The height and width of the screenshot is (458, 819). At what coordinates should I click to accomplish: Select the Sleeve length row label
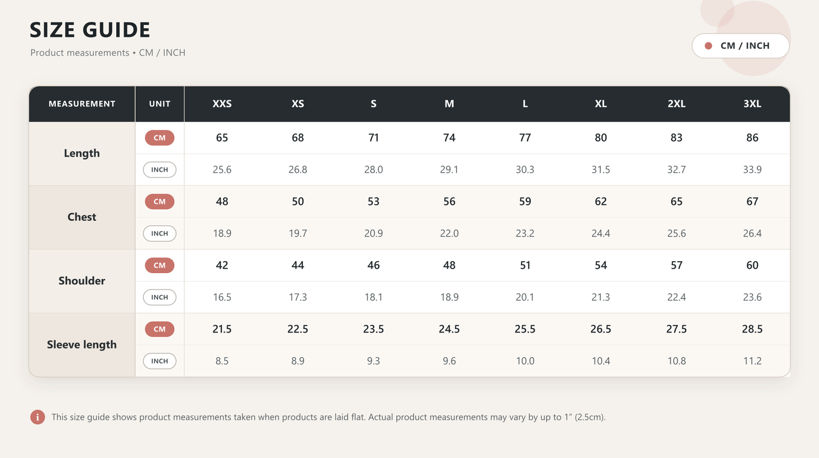click(x=82, y=345)
